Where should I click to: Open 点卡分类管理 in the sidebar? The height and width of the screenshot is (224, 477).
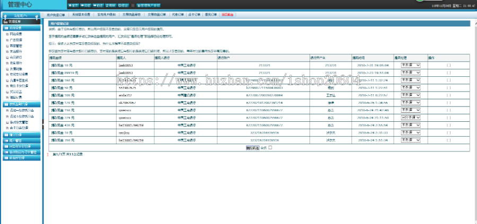(19, 128)
